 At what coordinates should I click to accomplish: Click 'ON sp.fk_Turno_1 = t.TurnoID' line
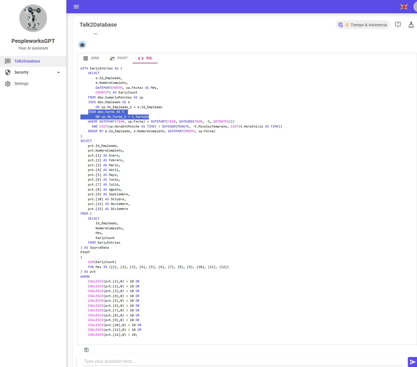click(x=122, y=117)
